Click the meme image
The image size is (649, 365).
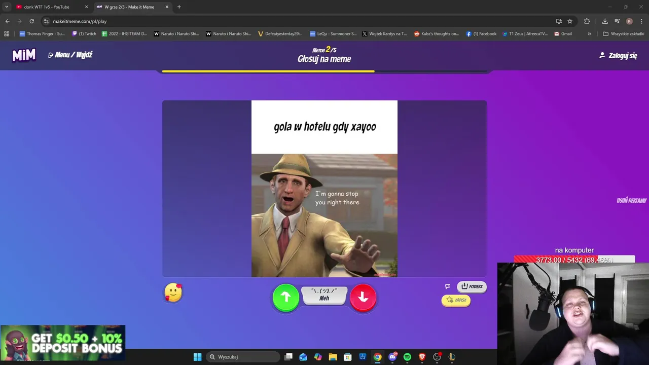[324, 189]
